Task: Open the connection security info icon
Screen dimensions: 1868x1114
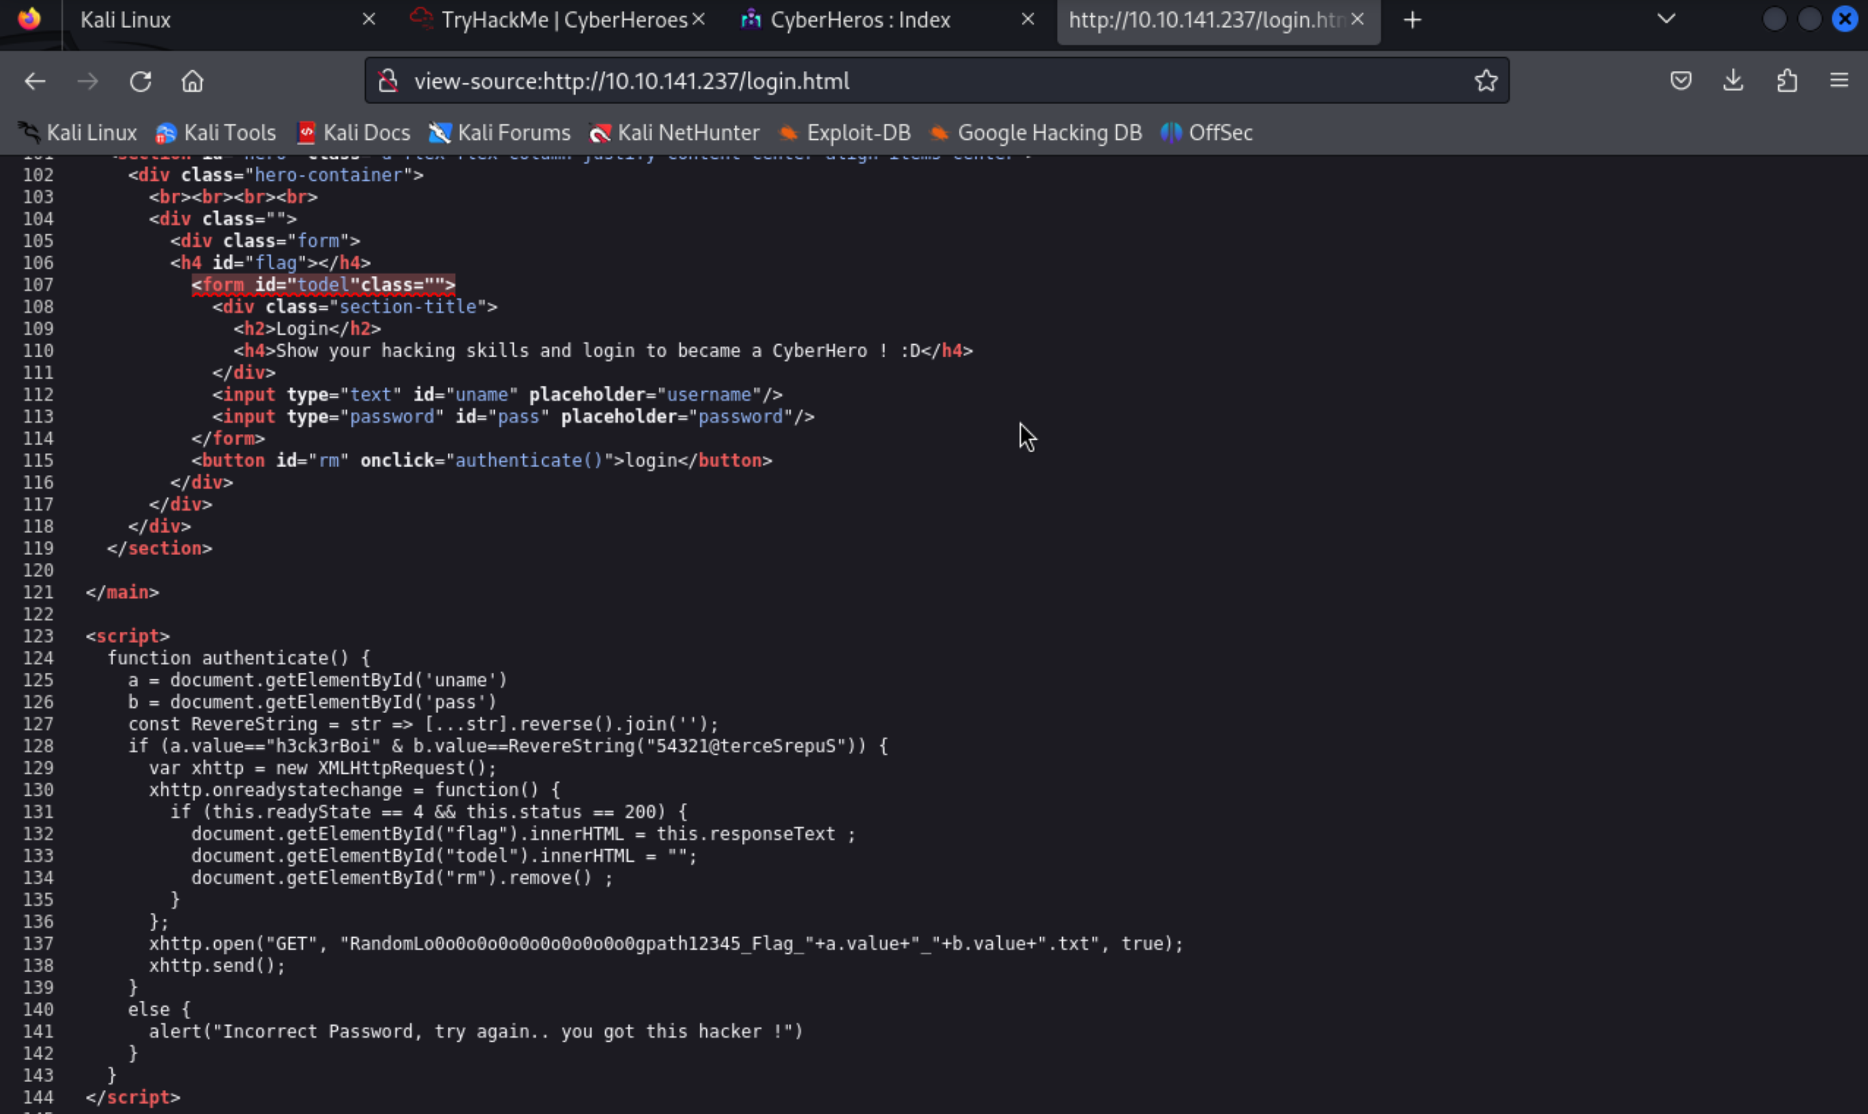Action: (387, 80)
